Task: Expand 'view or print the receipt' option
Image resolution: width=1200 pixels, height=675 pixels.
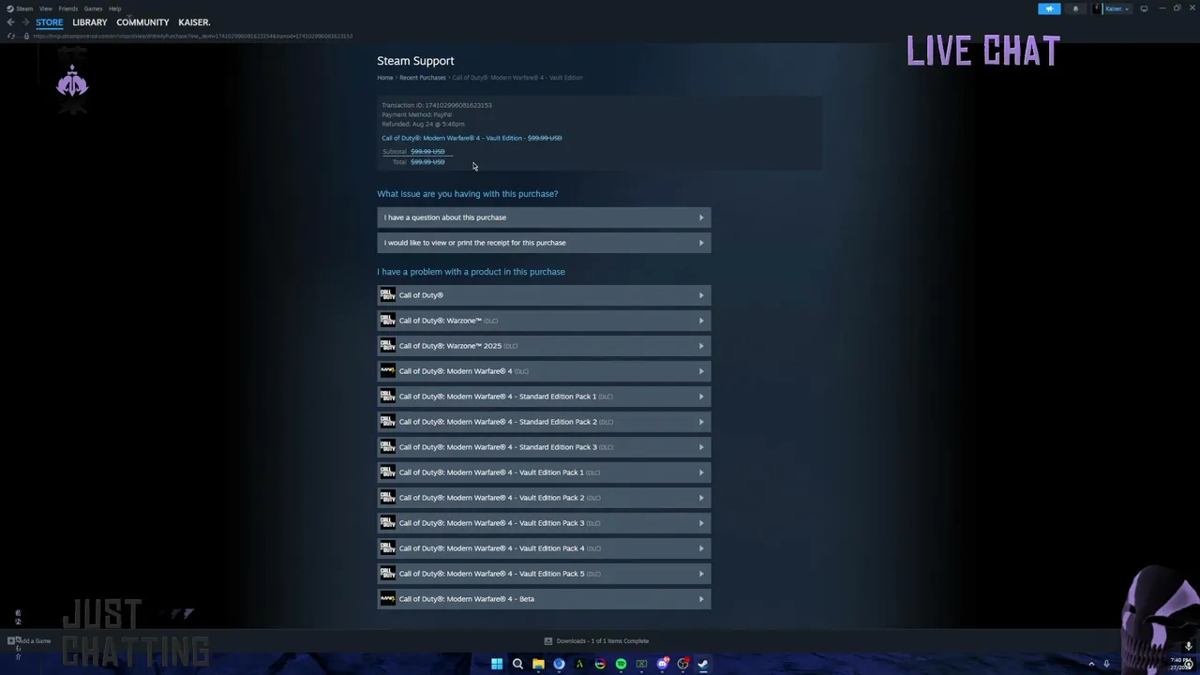Action: coord(544,243)
